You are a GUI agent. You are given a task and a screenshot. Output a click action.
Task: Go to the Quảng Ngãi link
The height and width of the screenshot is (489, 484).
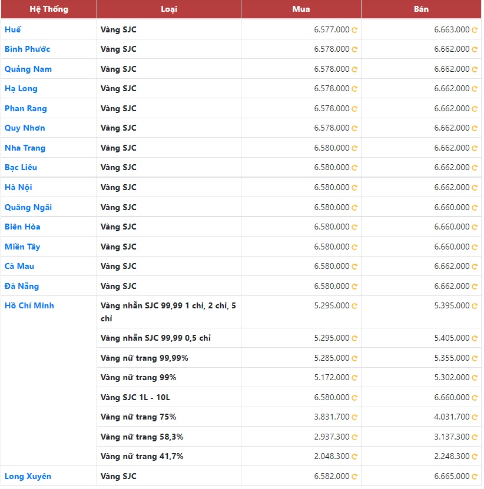click(28, 207)
